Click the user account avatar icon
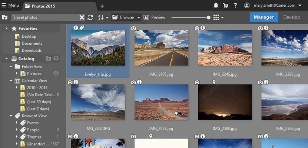The image size is (308, 148). 247,6
